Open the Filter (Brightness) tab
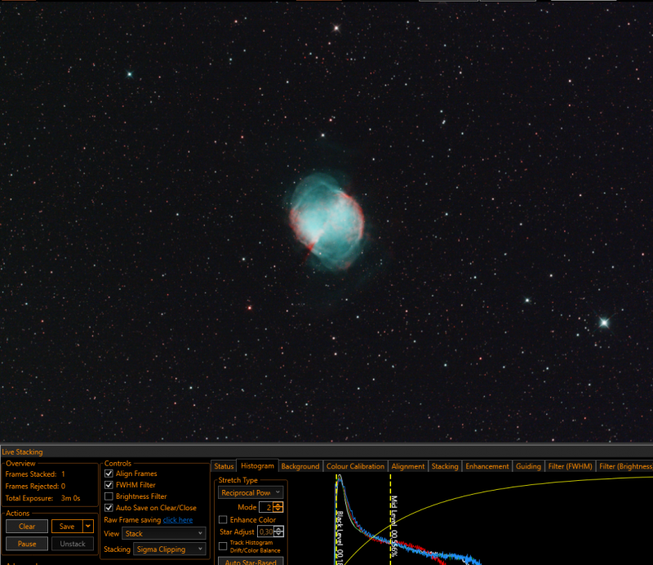This screenshot has width=653, height=565. point(624,466)
